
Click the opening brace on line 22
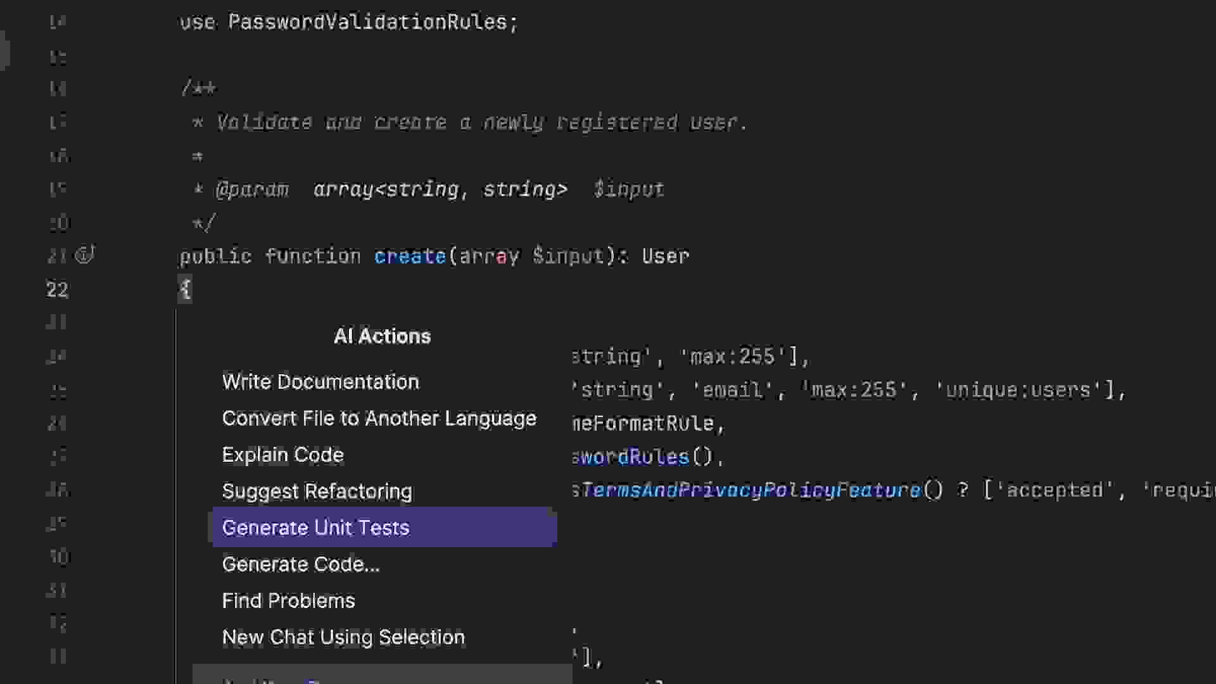click(185, 290)
